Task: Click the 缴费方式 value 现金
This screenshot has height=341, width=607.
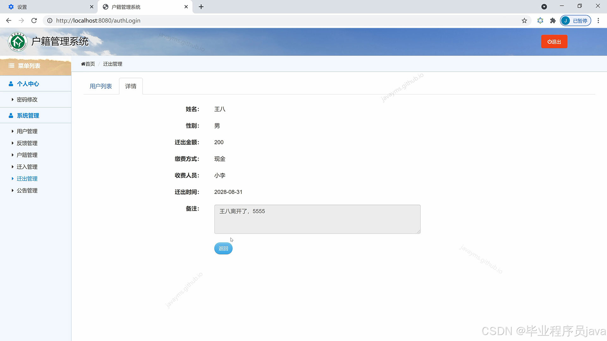Action: 220,159
